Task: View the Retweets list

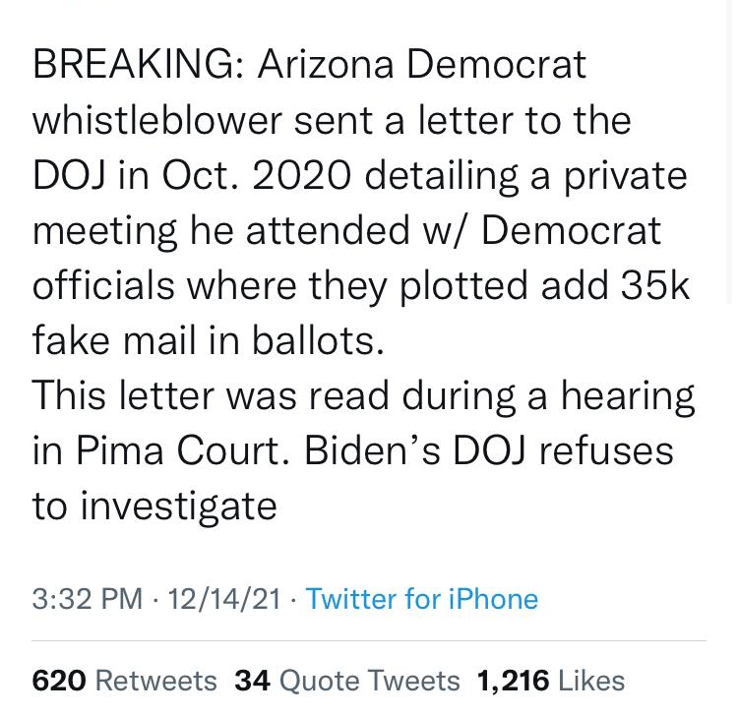Action: tap(155, 681)
